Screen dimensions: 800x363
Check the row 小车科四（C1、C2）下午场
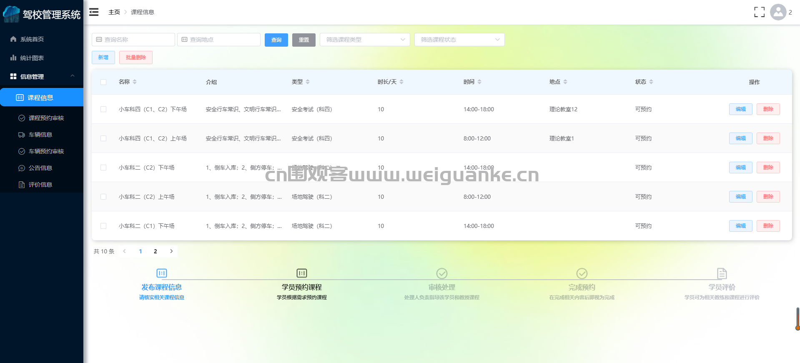[103, 109]
